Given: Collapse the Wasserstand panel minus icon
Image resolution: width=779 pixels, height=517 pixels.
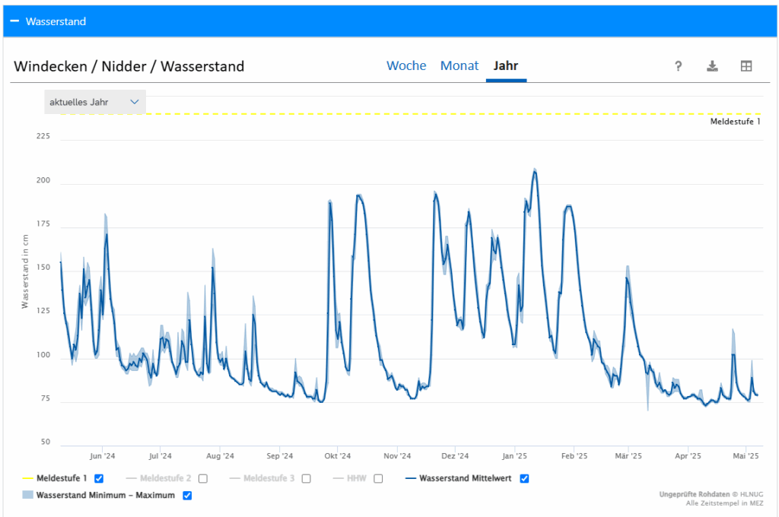Looking at the screenshot, I should tap(14, 21).
